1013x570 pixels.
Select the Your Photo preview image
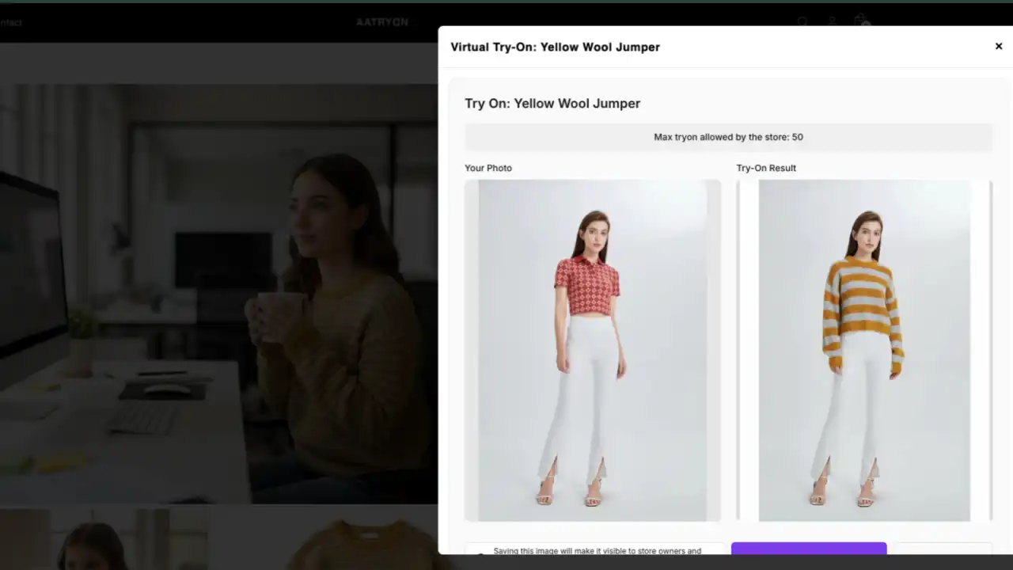click(x=592, y=350)
